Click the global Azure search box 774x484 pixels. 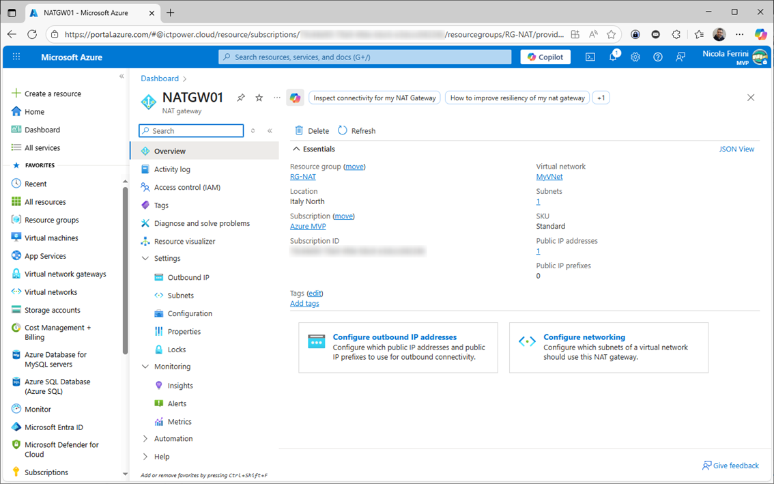[365, 57]
